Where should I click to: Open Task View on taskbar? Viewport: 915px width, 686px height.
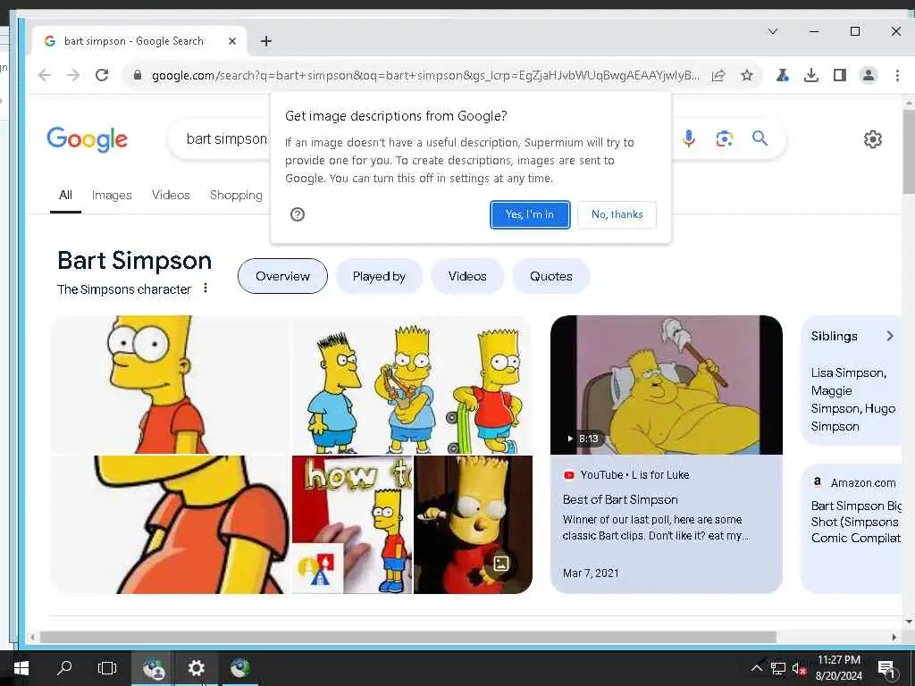[107, 668]
